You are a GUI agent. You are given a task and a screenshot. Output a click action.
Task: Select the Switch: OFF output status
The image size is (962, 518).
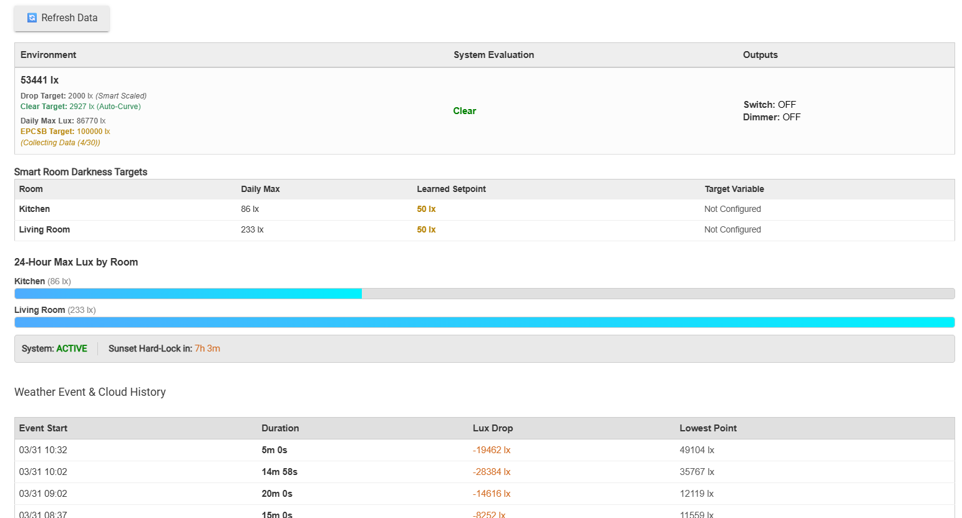[x=769, y=105]
